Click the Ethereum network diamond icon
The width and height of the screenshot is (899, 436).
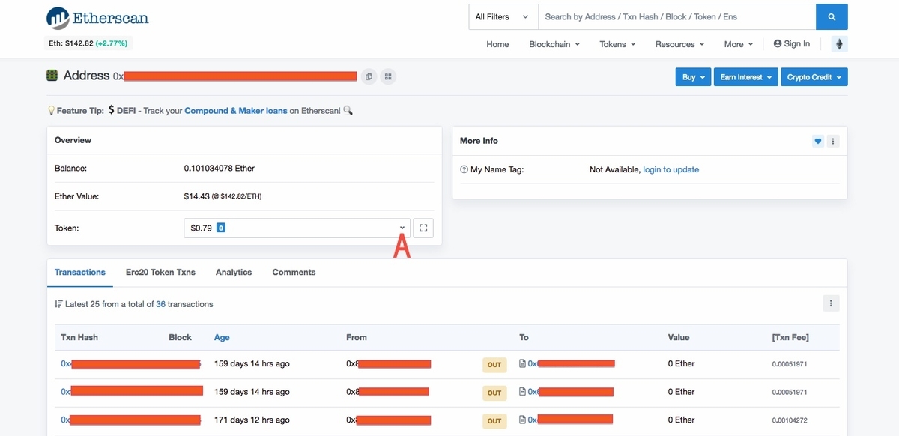click(839, 44)
